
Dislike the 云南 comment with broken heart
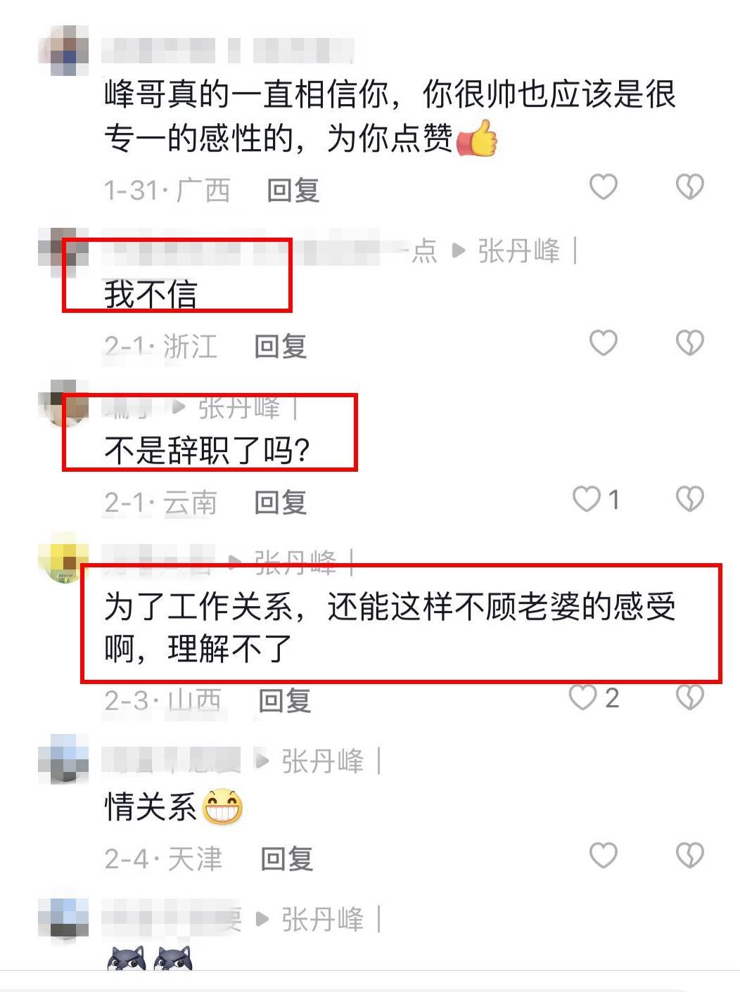pos(689,499)
